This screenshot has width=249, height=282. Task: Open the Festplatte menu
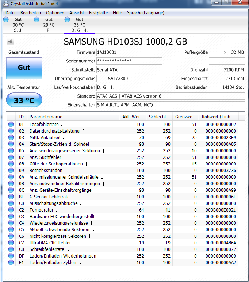coord(98,13)
